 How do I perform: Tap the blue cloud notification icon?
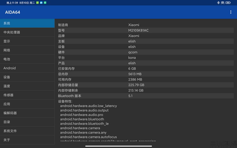41,3
